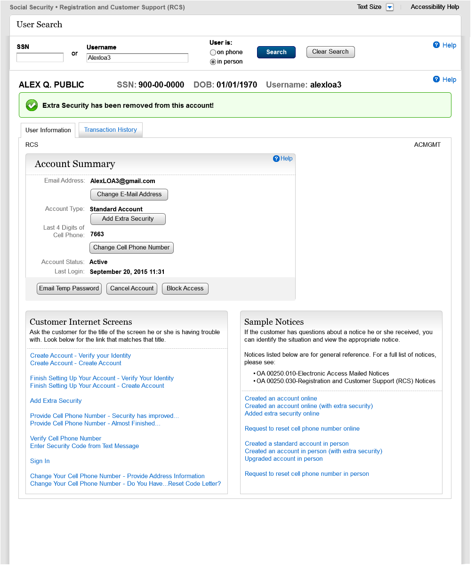
Task: Open 'Provide Cell Phone Number - Security has improved' link
Action: tap(105, 416)
